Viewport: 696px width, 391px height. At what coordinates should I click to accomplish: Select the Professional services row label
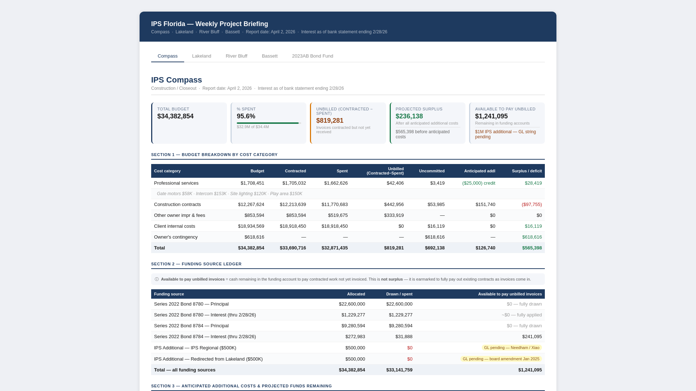tap(176, 183)
